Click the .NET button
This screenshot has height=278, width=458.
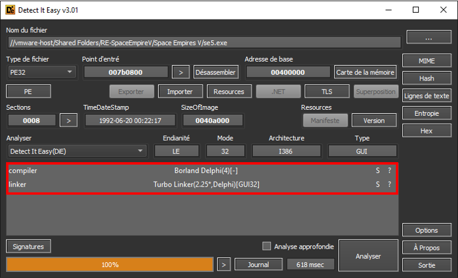(278, 91)
